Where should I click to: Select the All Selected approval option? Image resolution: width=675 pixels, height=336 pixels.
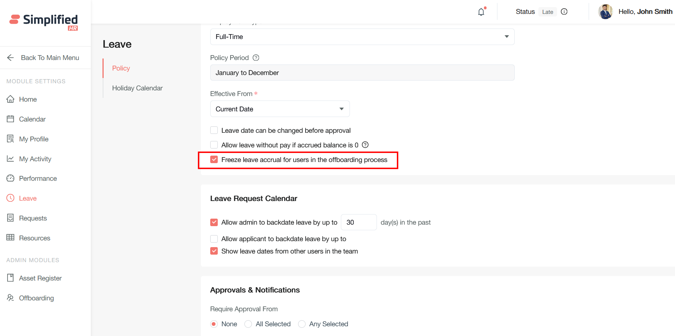[x=248, y=324]
